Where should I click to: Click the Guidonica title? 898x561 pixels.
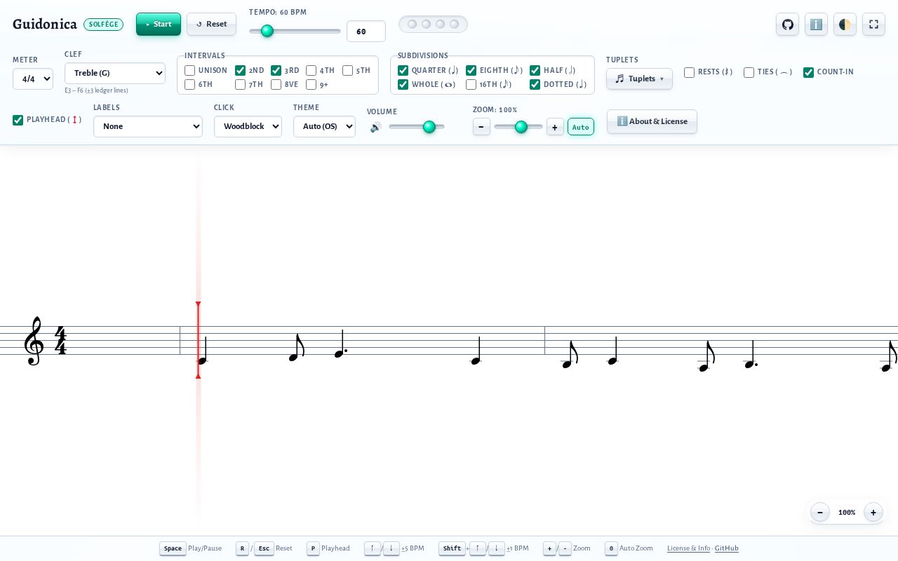(45, 24)
